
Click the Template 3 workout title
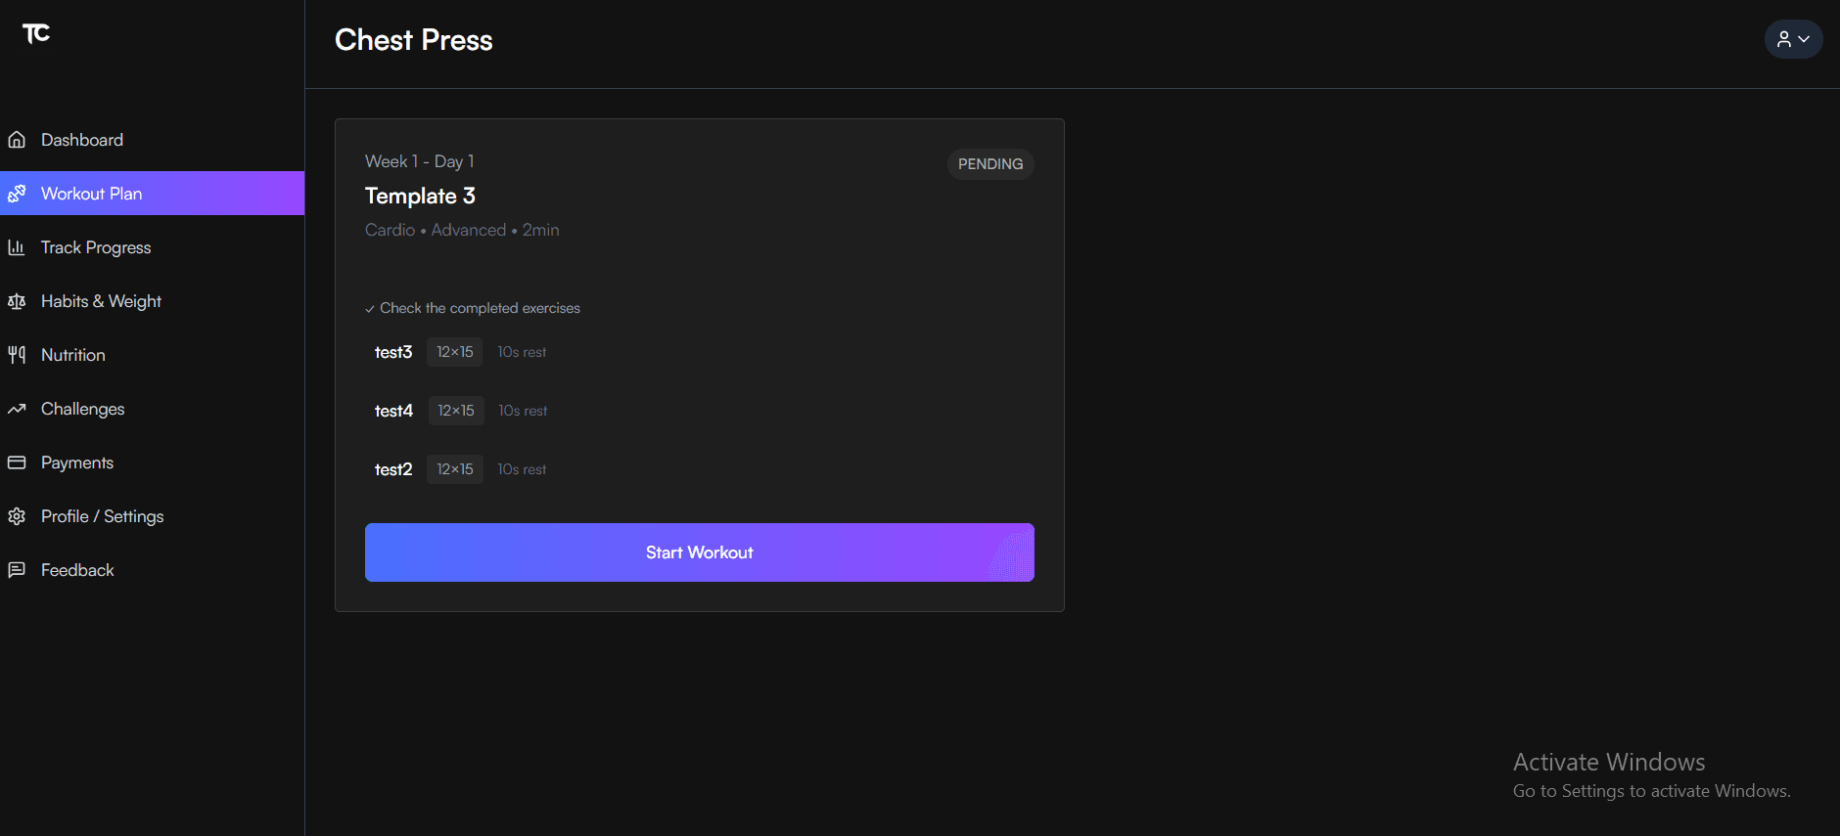click(420, 196)
